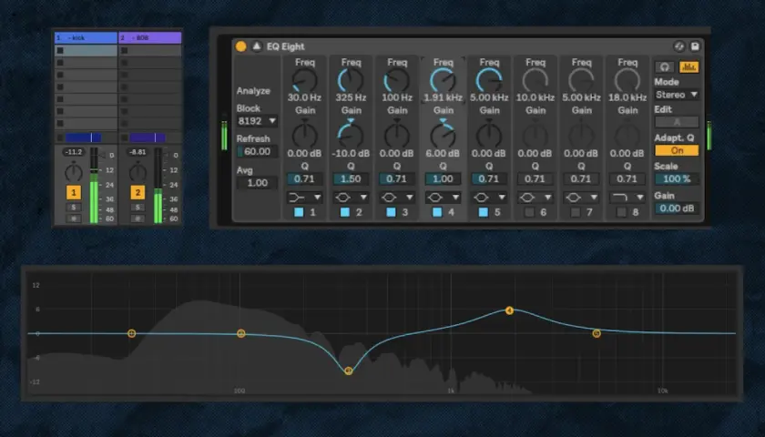Select EQ curve node 5 at 5 kHz
This screenshot has height=437, width=765.
[x=597, y=333]
